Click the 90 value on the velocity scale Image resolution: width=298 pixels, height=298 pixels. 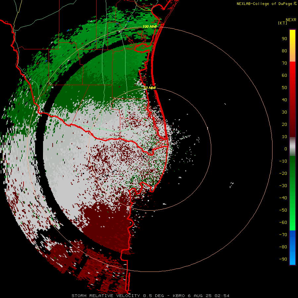tap(284, 39)
